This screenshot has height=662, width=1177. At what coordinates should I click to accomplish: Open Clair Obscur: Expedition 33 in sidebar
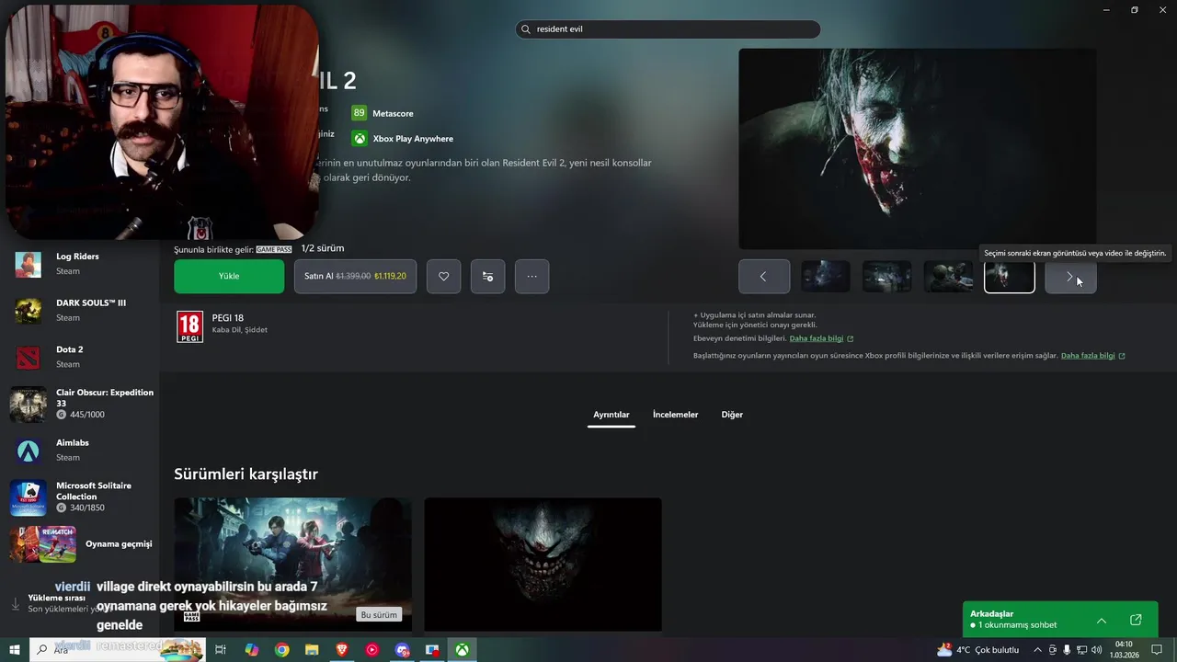point(80,404)
